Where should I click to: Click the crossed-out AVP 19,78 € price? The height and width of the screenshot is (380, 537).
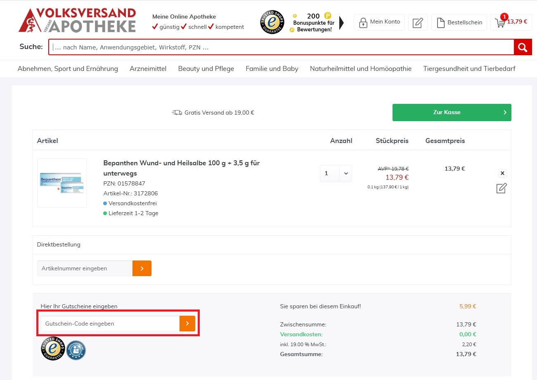393,169
